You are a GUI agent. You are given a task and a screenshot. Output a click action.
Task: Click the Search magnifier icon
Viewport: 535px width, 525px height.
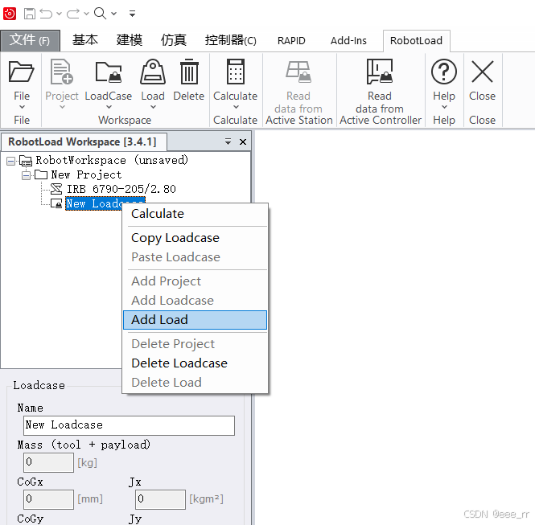(100, 14)
